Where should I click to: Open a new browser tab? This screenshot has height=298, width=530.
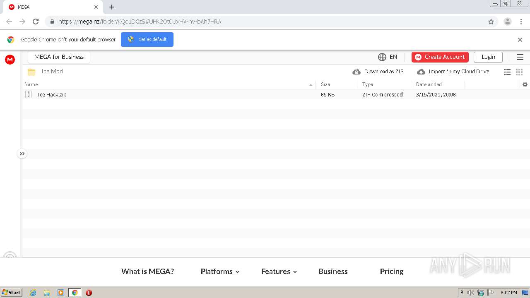click(112, 7)
